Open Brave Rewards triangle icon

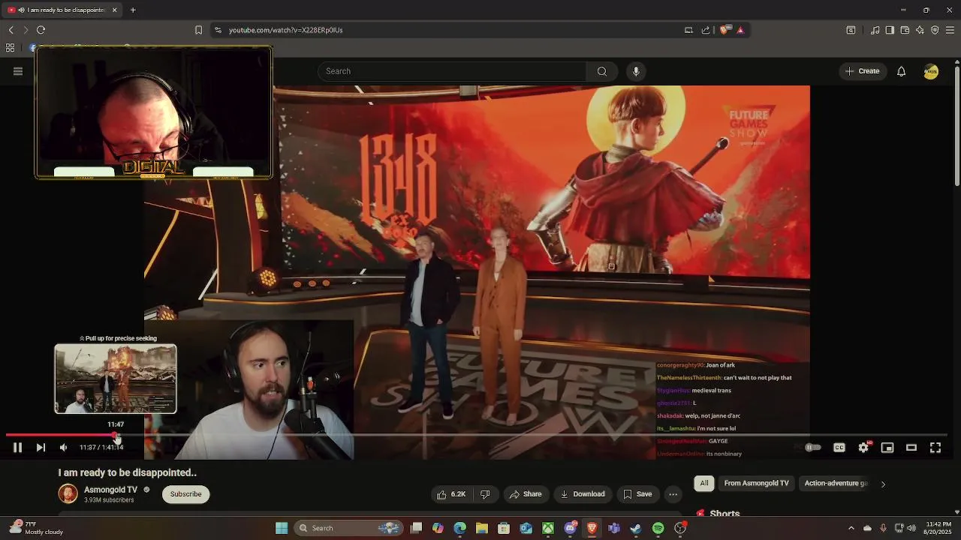[740, 30]
